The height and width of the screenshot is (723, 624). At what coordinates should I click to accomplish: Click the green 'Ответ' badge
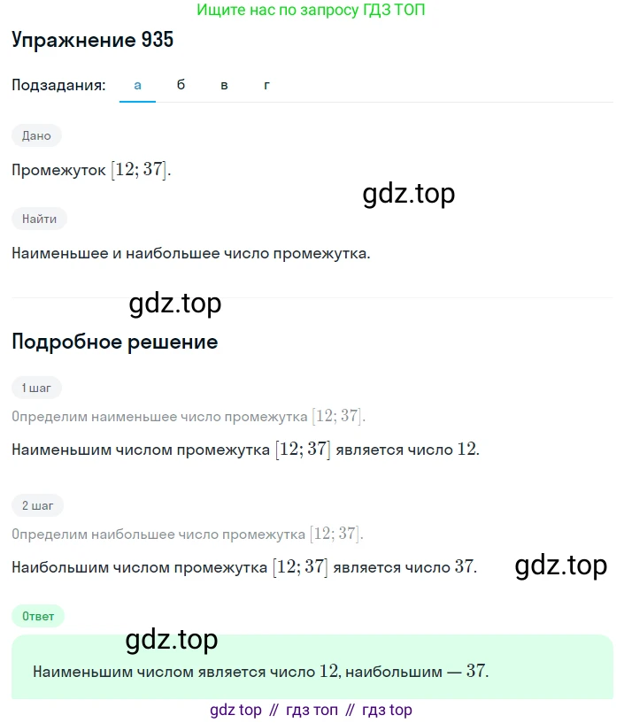click(38, 616)
